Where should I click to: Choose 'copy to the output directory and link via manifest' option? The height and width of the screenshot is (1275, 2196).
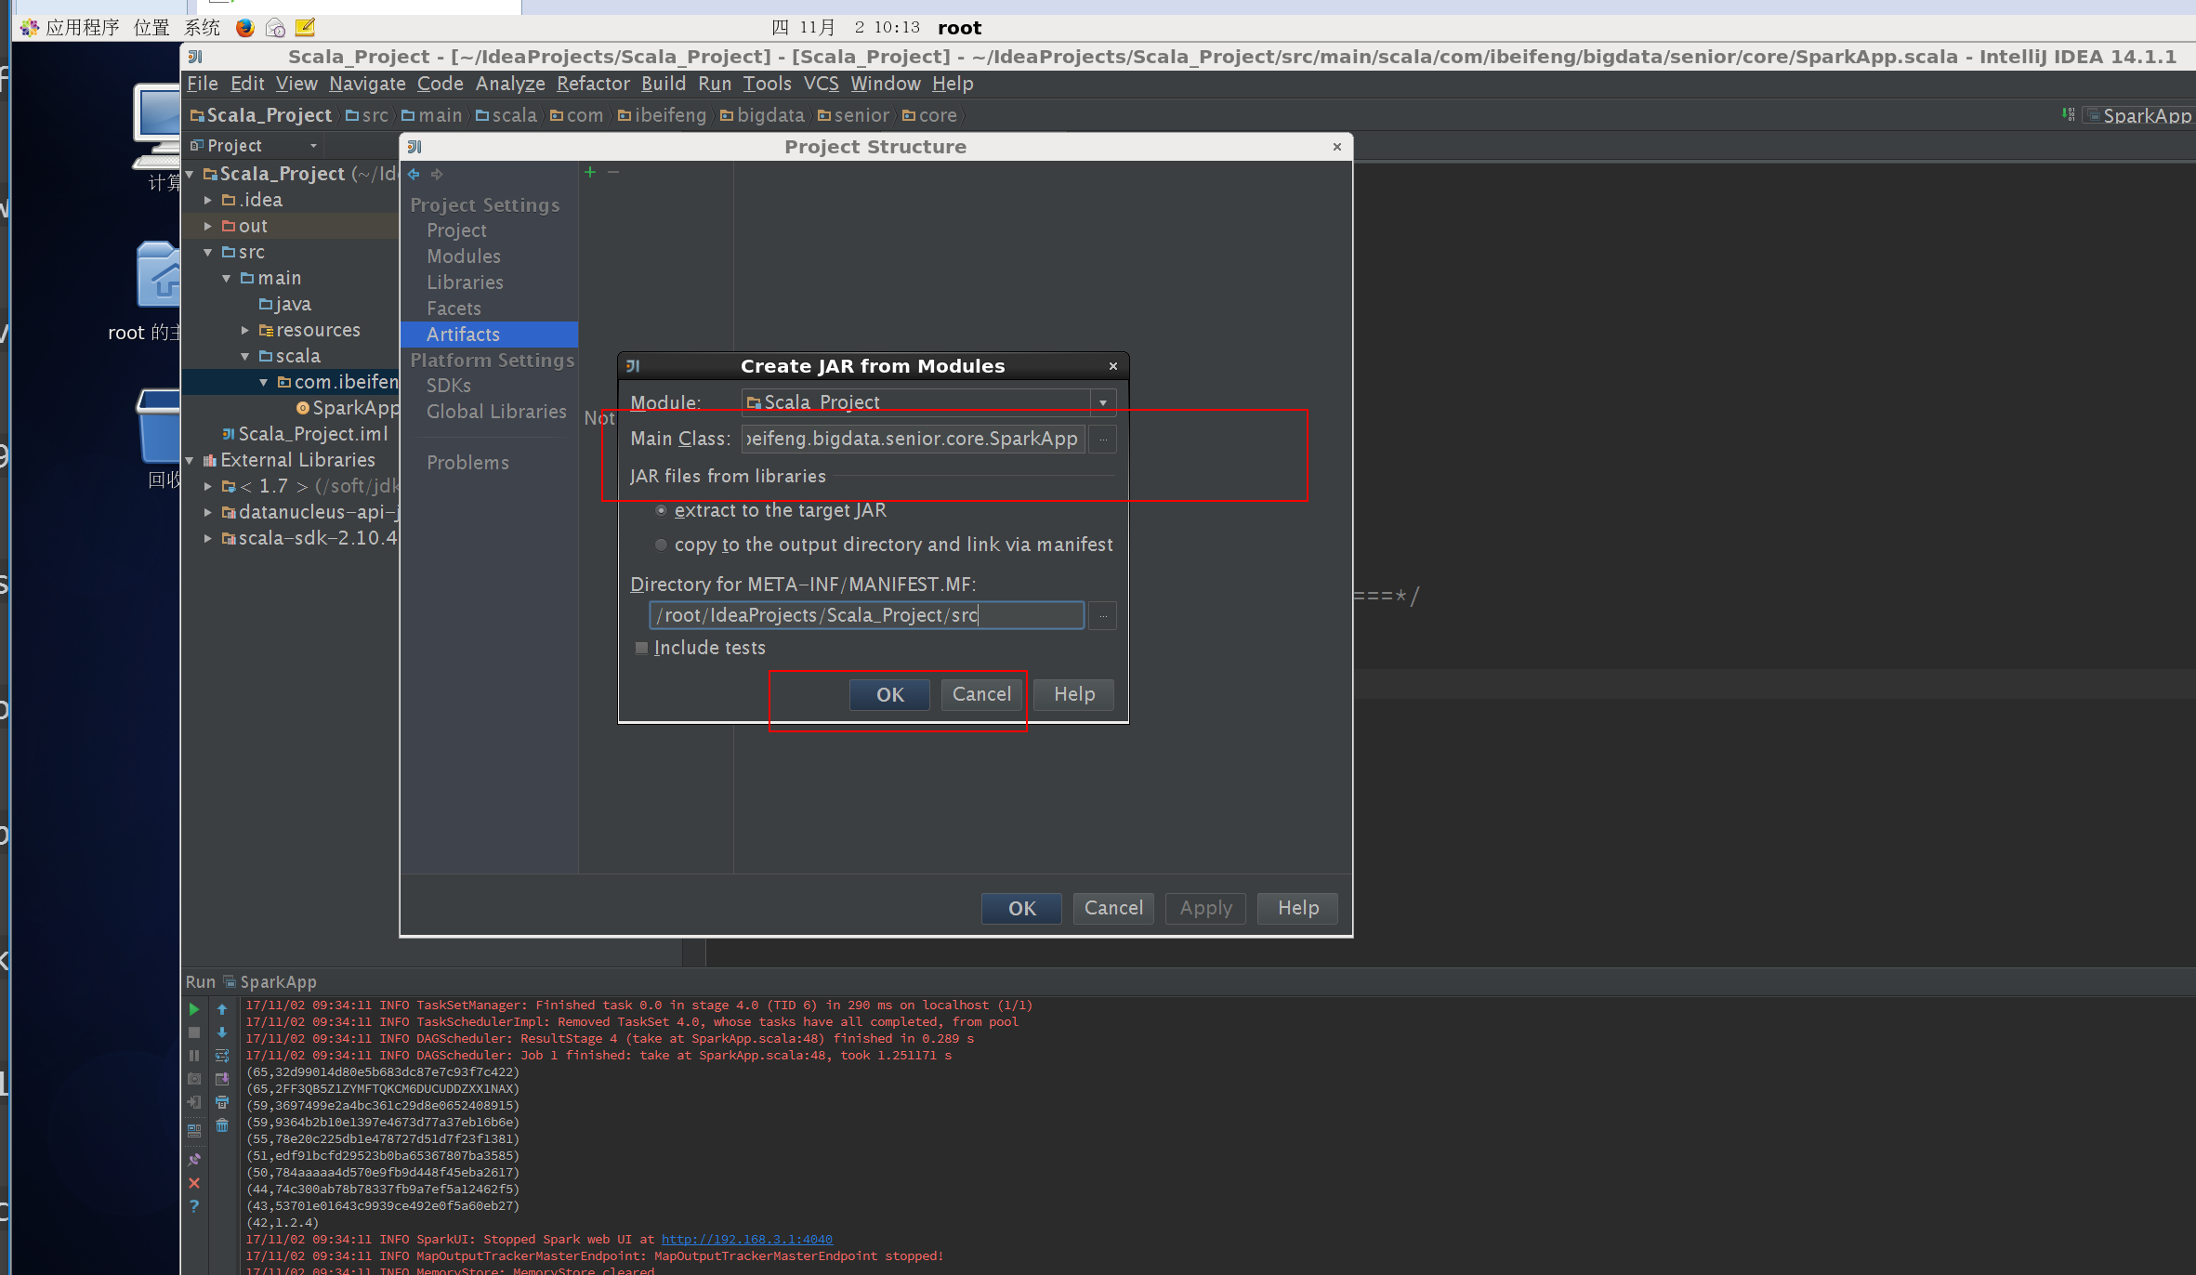coord(662,545)
